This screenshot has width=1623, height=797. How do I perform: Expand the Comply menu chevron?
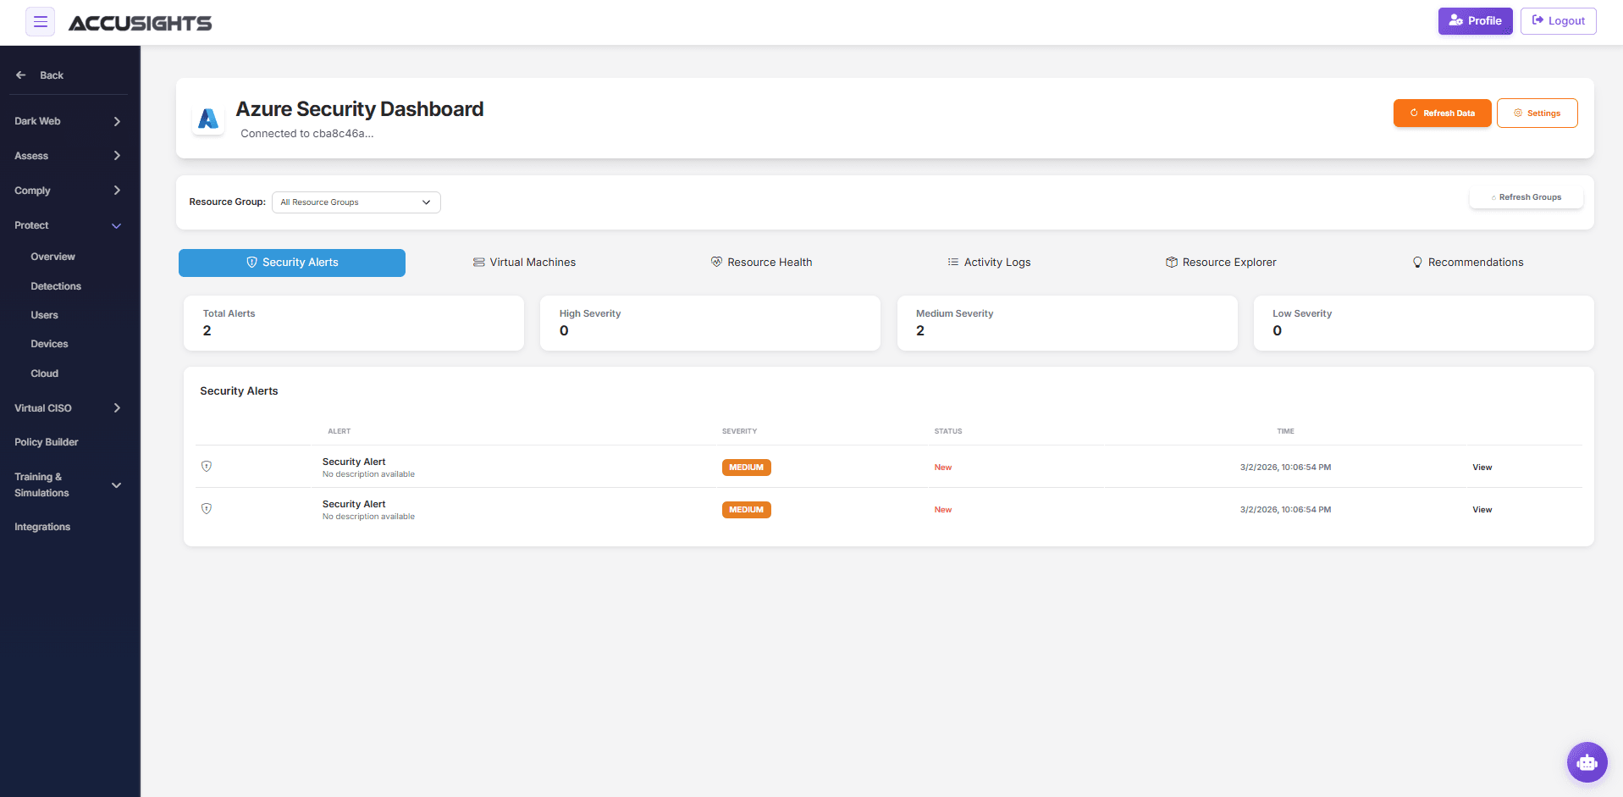click(x=117, y=191)
